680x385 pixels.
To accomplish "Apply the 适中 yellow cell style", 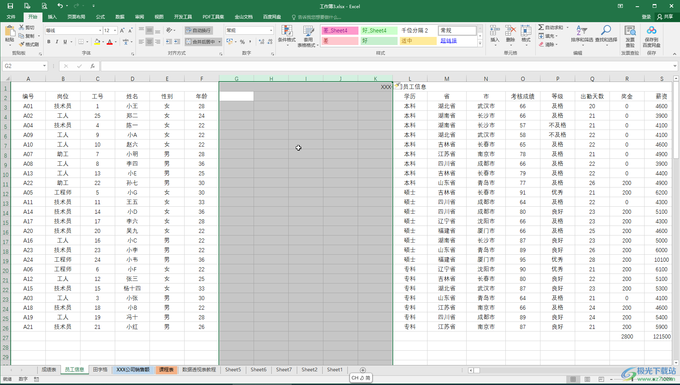I will 418,41.
